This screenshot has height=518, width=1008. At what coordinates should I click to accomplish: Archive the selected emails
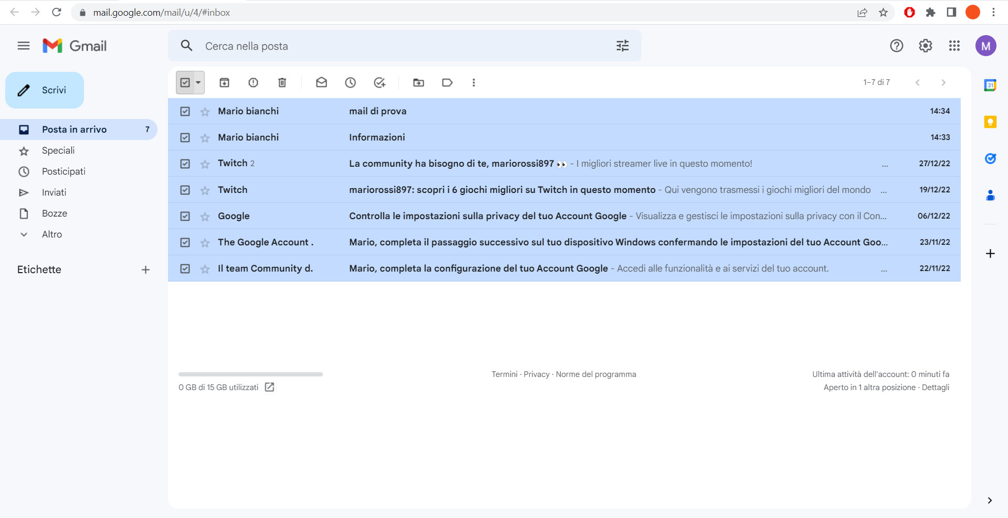click(x=225, y=82)
